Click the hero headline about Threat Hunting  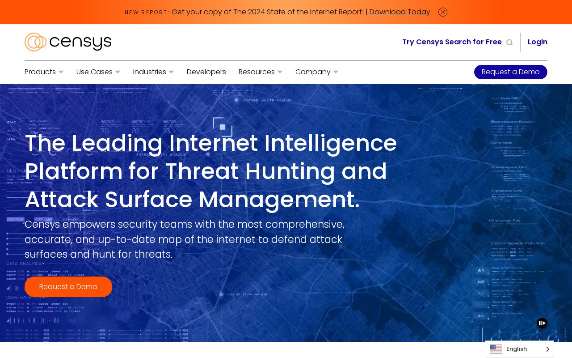coord(211,171)
